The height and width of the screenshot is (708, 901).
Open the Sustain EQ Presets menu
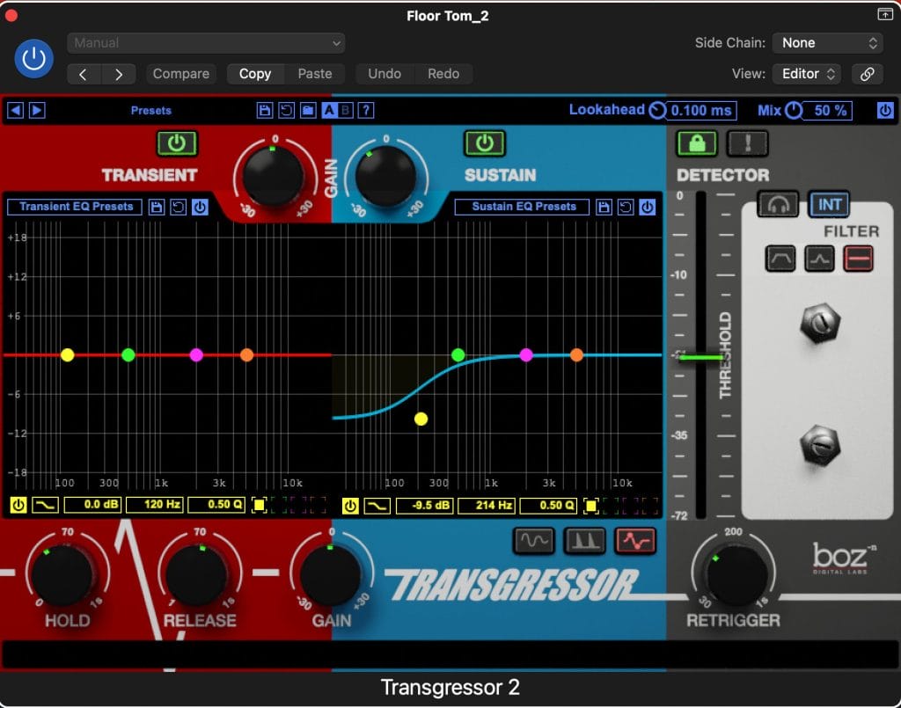click(x=524, y=207)
